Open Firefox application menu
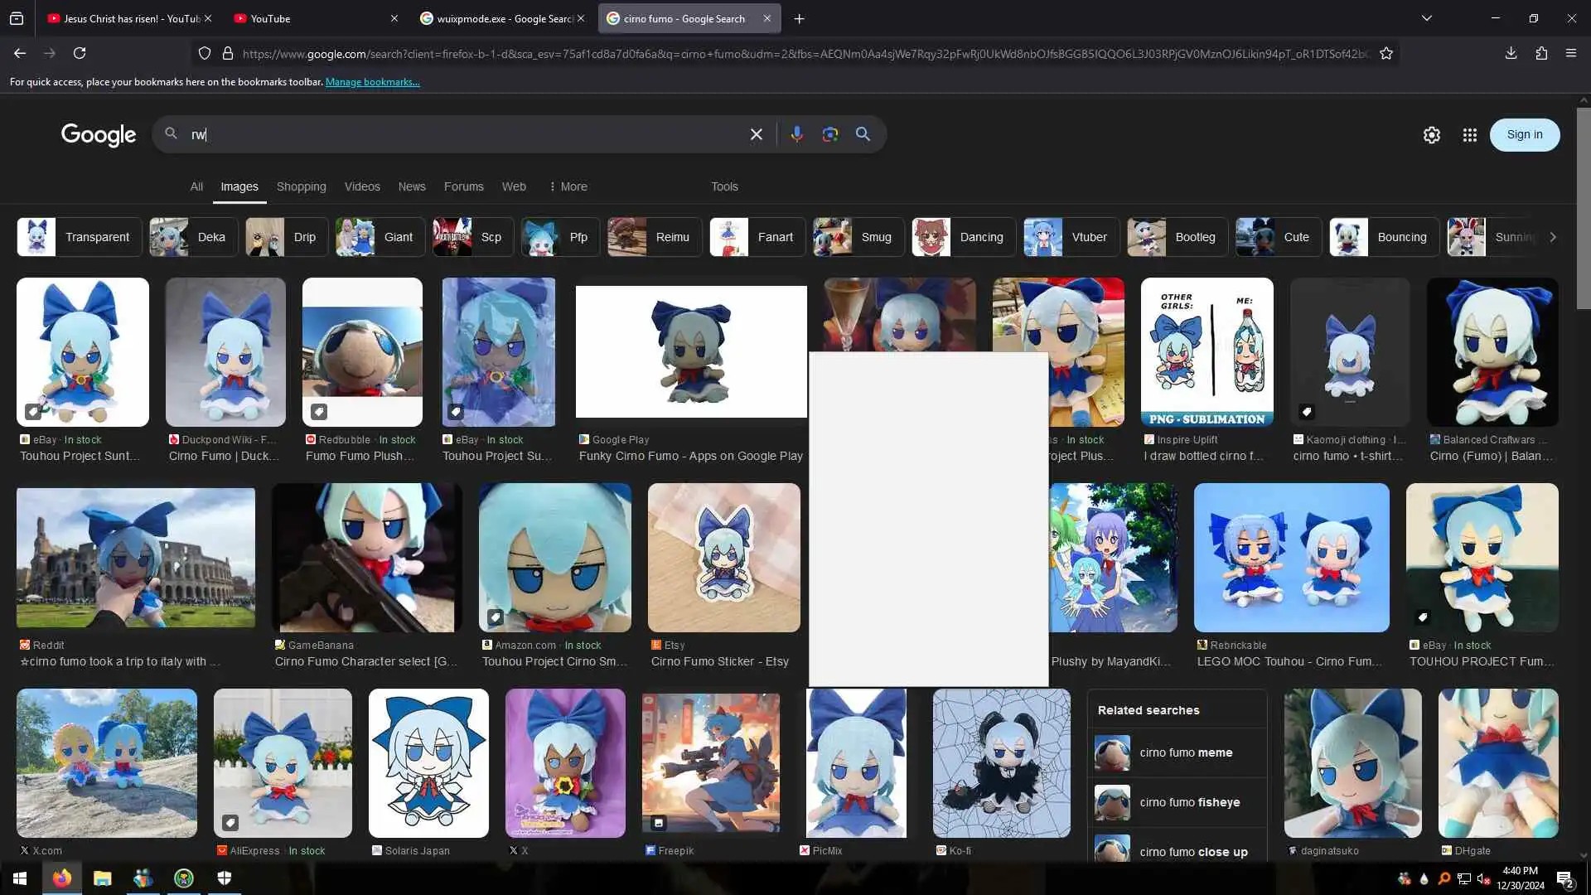The width and height of the screenshot is (1591, 895). tap(1571, 53)
